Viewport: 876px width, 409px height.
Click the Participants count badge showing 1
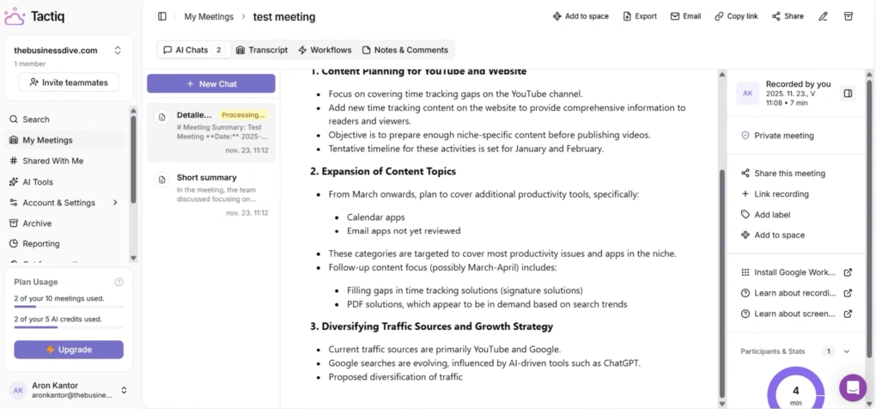[829, 351]
